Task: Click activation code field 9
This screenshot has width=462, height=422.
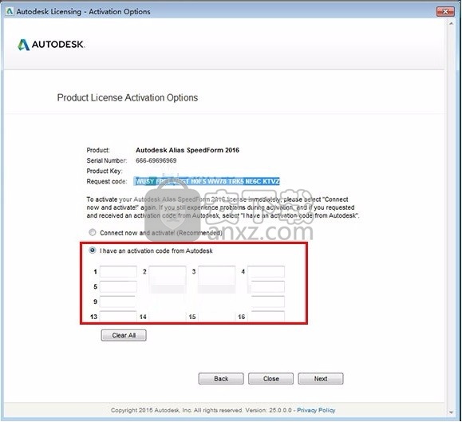Action: pyautogui.click(x=118, y=302)
